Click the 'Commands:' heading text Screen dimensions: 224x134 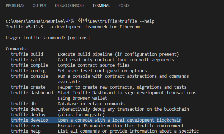[17, 49]
